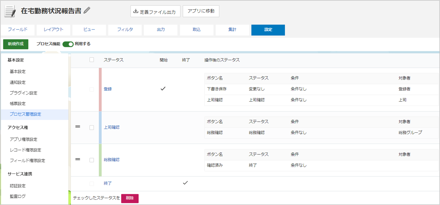Viewport: 440px width, 205px height.
Task: Open the 集計 tab
Action: click(232, 30)
